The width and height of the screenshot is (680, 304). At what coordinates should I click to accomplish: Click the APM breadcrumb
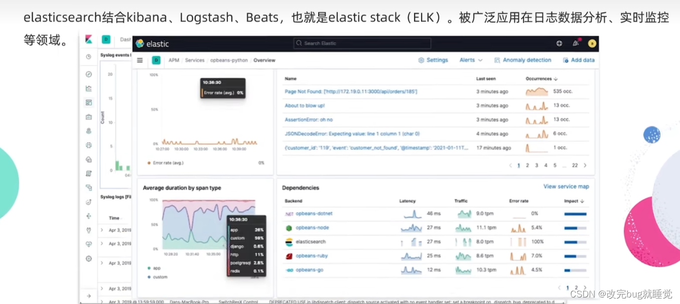pos(174,60)
